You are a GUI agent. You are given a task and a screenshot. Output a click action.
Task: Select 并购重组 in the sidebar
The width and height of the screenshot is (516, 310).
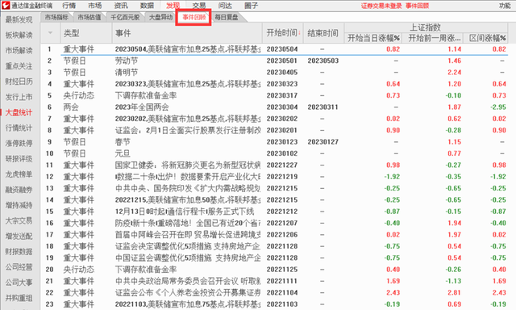(x=19, y=298)
